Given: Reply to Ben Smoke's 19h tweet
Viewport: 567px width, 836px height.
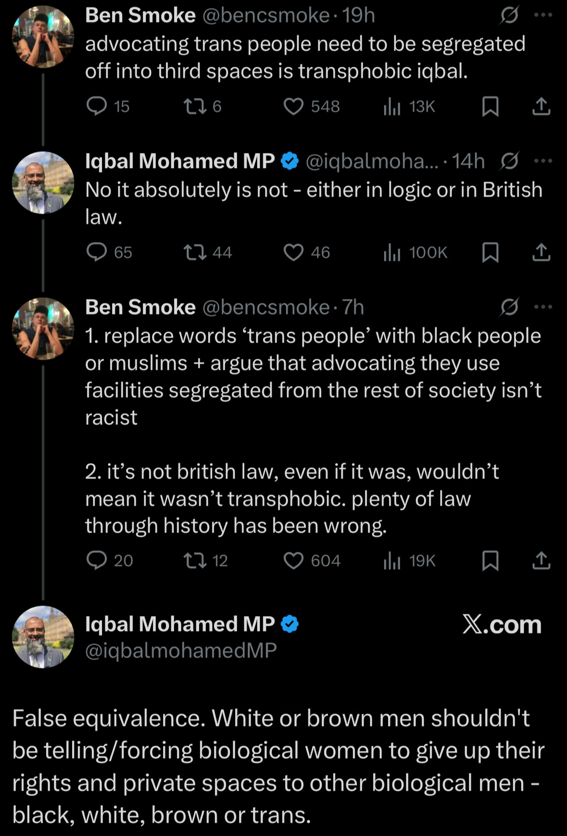Looking at the screenshot, I should (x=97, y=106).
